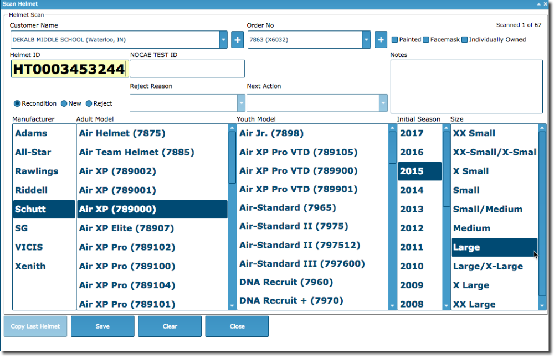Collapse the Scan Helmet window title arrow
Viewport: 554px width, 359px height.
(x=539, y=4)
